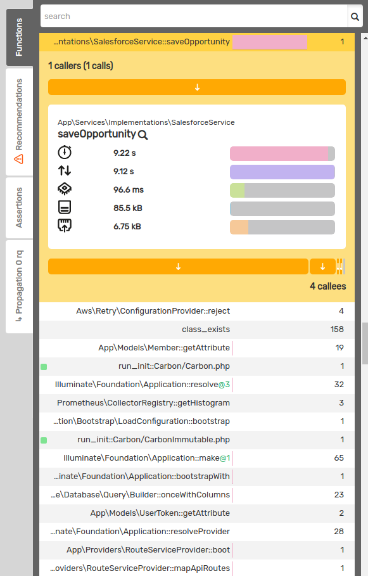Select run_init::Carbon/Carbon.php row
This screenshot has width=368, height=576.
point(197,366)
